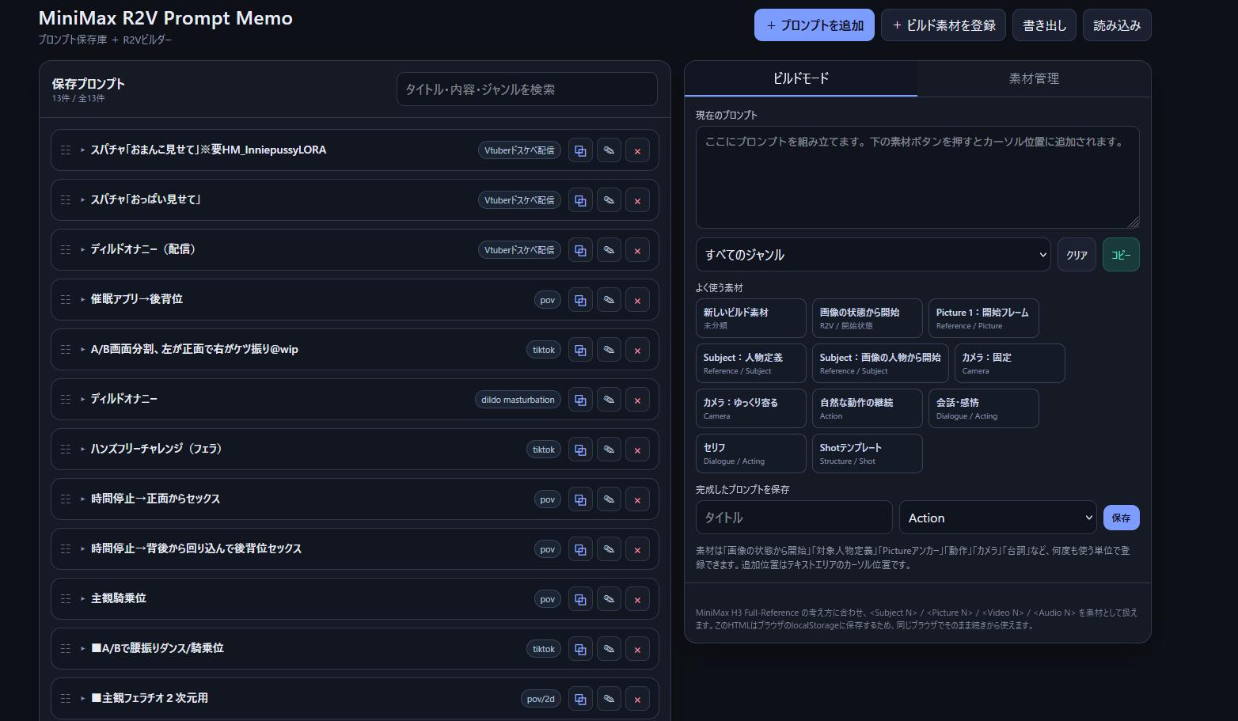The image size is (1238, 721).
Task: Click the edit icon on the ■A/Bで腰振りダンス row
Action: coord(609,649)
